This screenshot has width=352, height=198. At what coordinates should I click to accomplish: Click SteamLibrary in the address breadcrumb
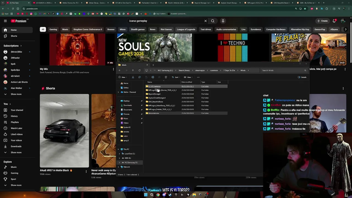tap(184, 70)
